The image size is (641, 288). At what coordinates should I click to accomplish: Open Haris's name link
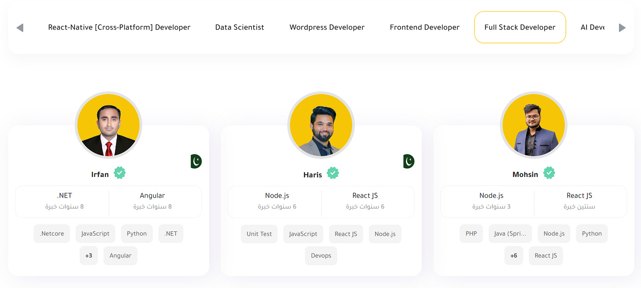313,175
